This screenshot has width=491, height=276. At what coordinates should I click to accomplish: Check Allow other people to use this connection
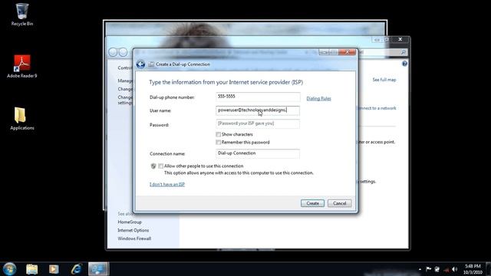coord(160,166)
